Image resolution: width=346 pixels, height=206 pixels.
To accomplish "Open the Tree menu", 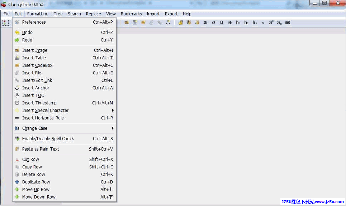I will click(x=58, y=14).
